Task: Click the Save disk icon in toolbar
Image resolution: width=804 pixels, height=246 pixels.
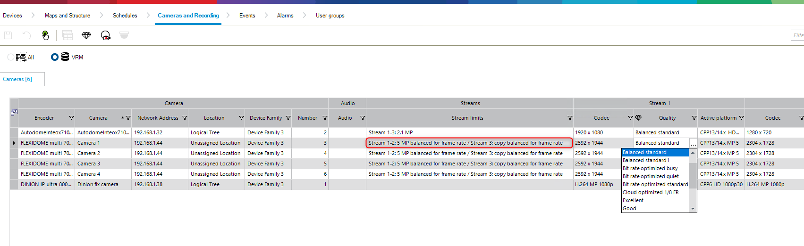Action: click(8, 35)
